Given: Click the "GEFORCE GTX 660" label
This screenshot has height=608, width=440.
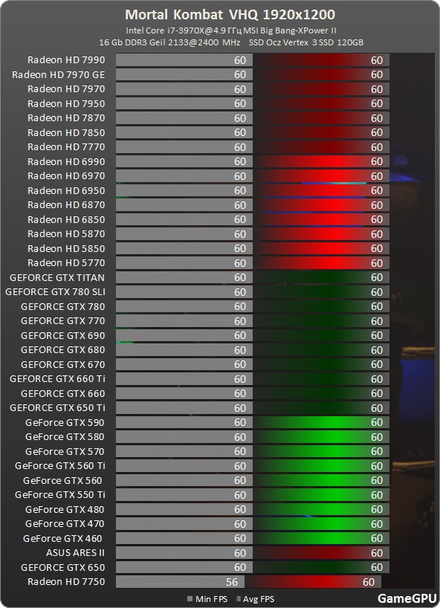Looking at the screenshot, I should point(62,393).
